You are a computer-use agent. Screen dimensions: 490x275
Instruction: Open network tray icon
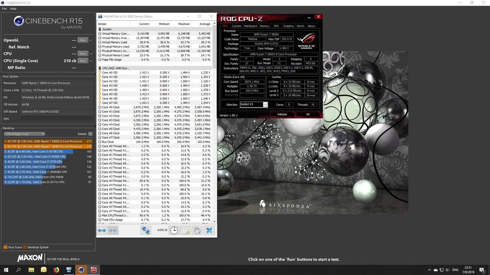click(x=443, y=270)
